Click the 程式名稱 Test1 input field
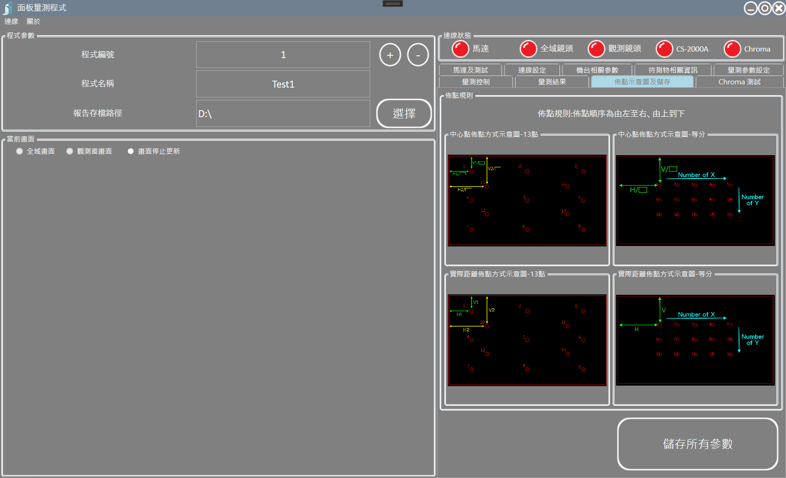 tap(283, 84)
